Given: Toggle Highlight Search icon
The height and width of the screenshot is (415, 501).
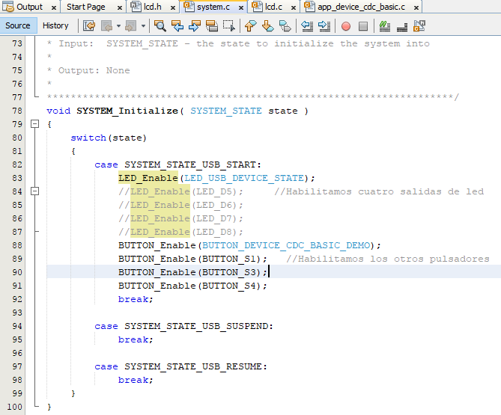Looking at the screenshot, I should pos(212,26).
